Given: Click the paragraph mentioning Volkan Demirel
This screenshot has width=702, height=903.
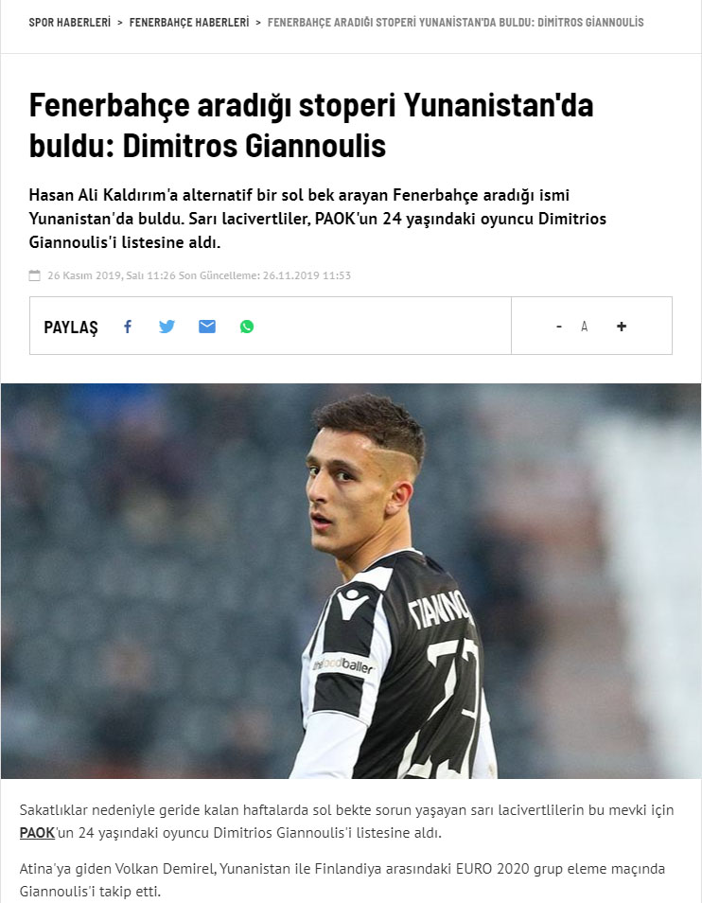Looking at the screenshot, I should (342, 880).
